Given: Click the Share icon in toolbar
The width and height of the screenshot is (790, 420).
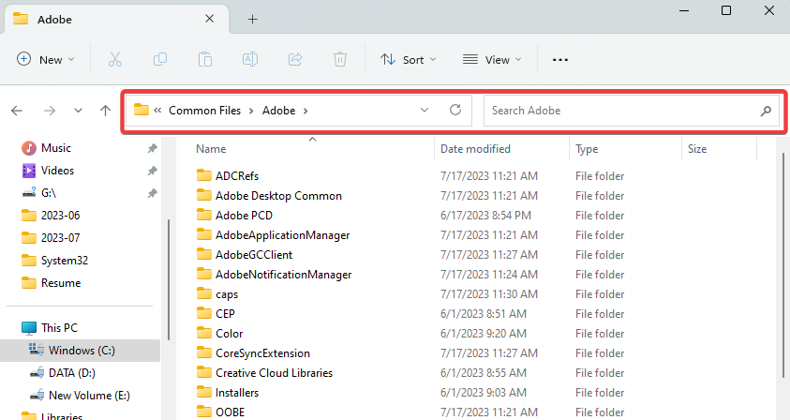Looking at the screenshot, I should tap(295, 59).
